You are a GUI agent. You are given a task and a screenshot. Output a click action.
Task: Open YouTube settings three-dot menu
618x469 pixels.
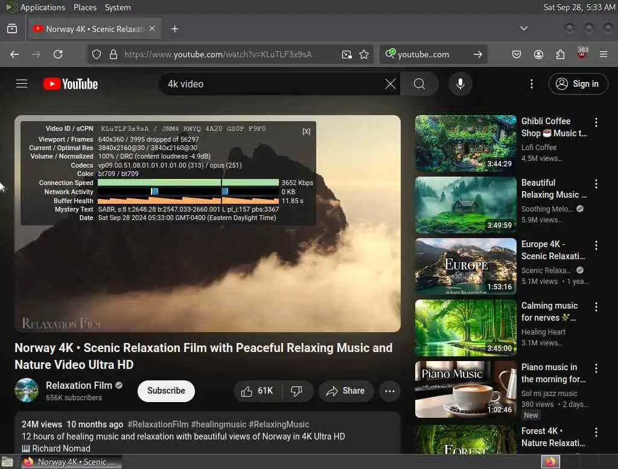[531, 84]
